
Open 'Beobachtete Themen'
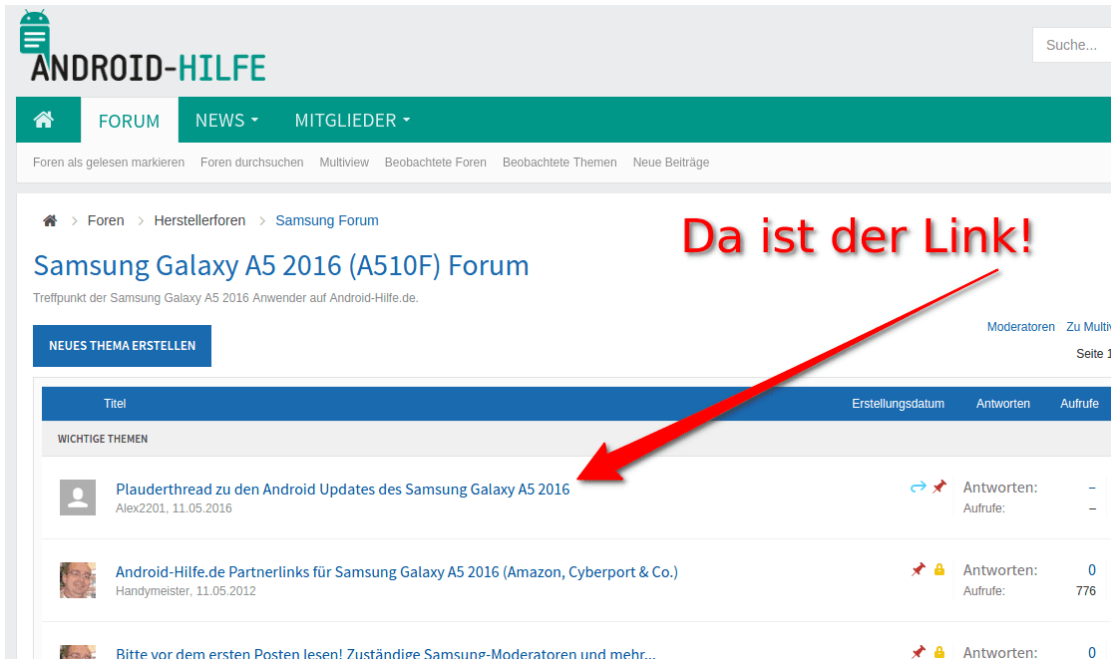pos(559,163)
